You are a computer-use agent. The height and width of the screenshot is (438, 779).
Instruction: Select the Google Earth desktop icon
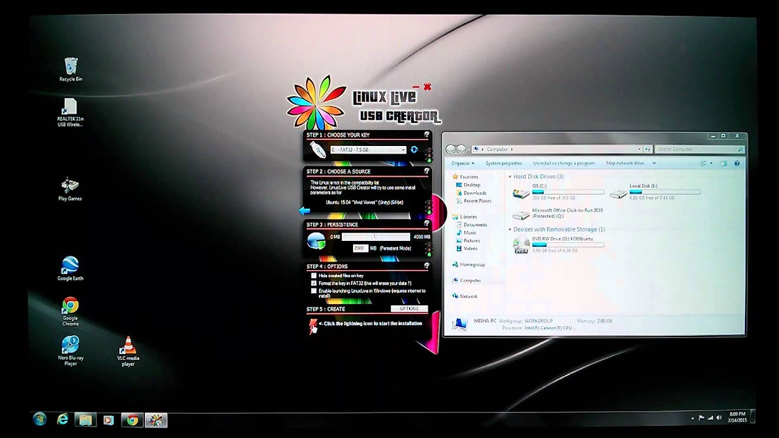pos(70,268)
